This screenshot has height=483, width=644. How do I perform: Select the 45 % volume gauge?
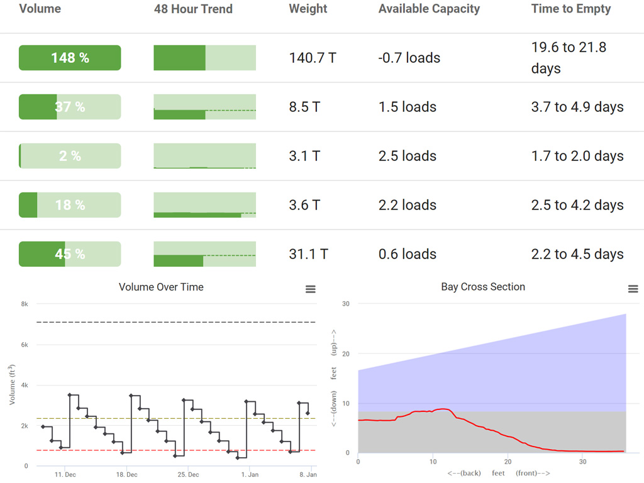[x=69, y=253]
